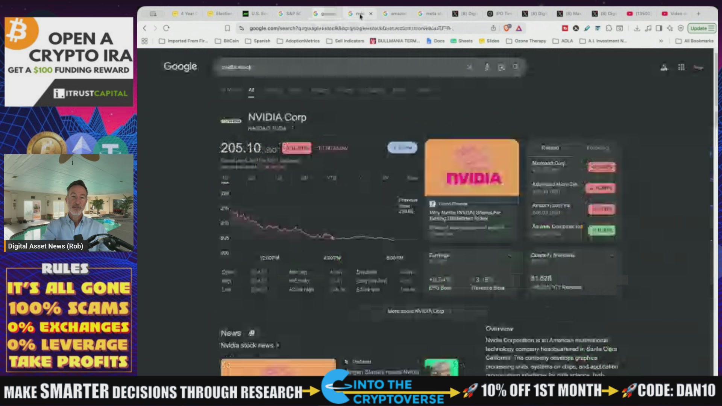The width and height of the screenshot is (722, 406).
Task: Close the active browser tab
Action: pos(371,14)
